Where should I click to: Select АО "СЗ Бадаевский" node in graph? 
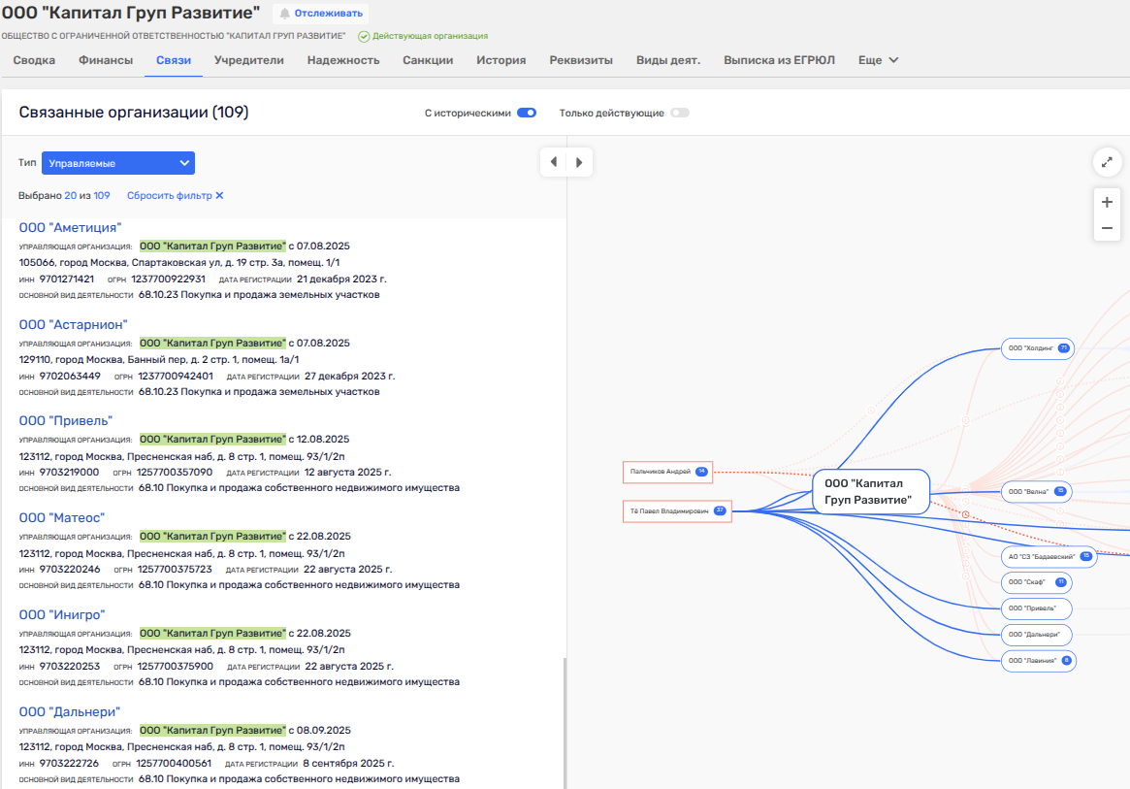tap(1043, 557)
